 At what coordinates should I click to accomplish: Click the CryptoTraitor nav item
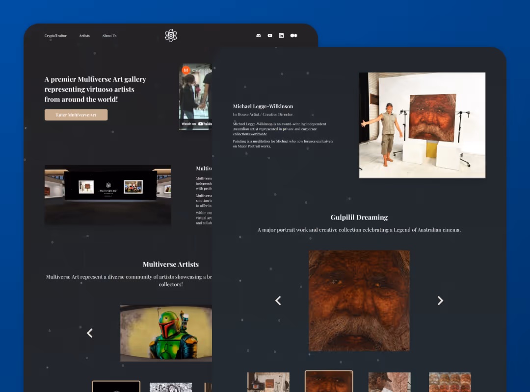pos(55,35)
